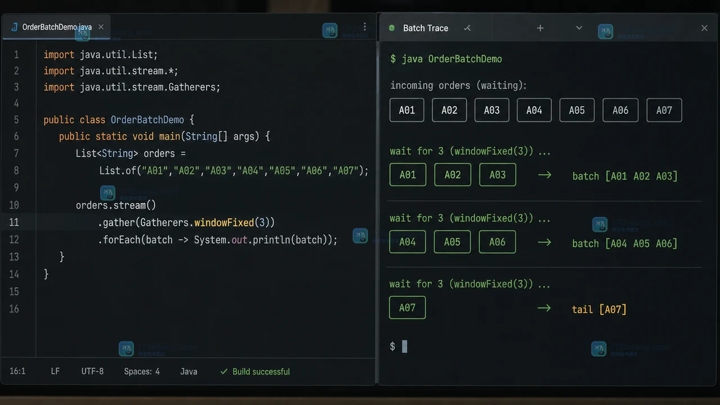Screen dimensions: 720x405
Task: Click green box A05 beside batch [A04 A05 A06]
Action: pyautogui.click(x=452, y=242)
